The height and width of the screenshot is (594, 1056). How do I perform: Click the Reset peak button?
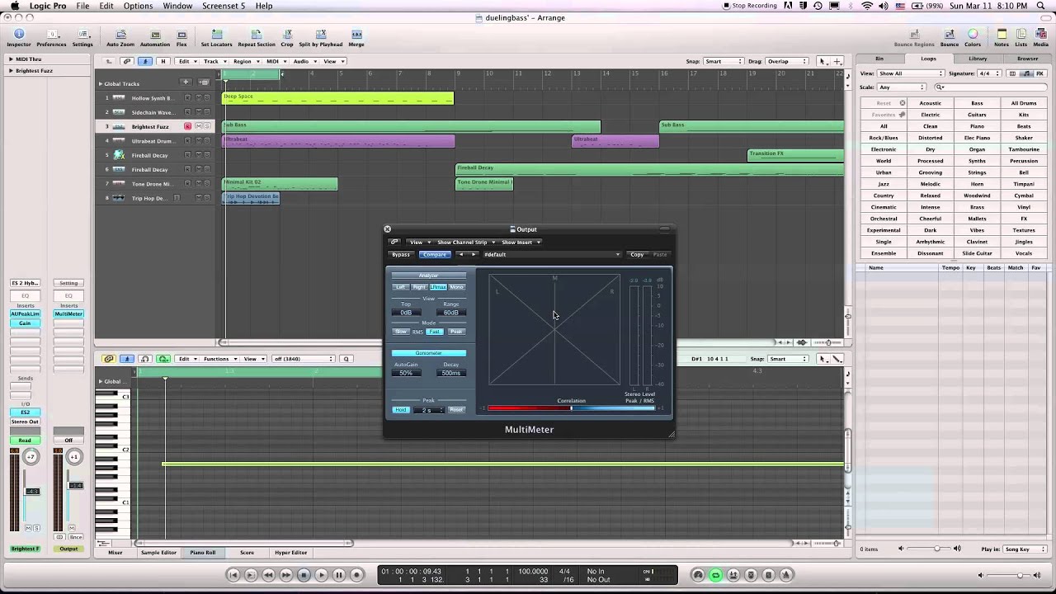456,410
